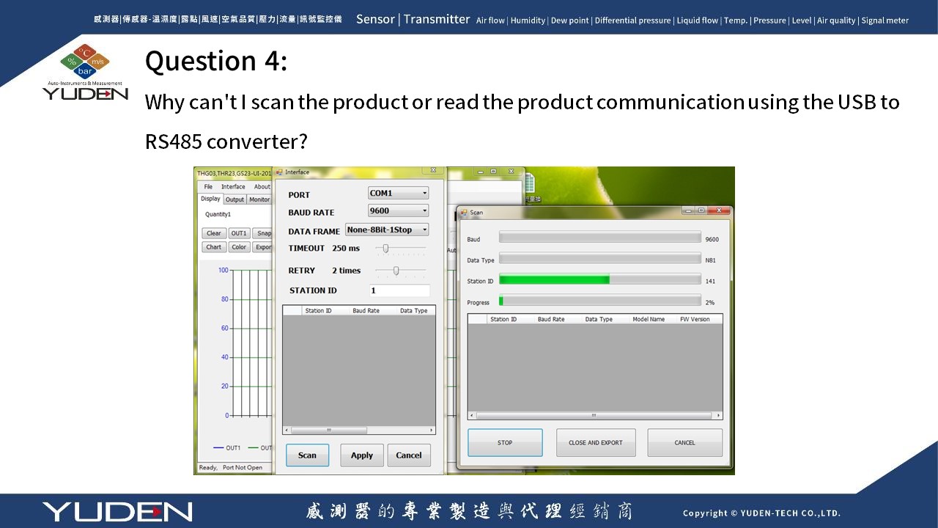Click Baud Rate column header in Interface table

coord(366,311)
